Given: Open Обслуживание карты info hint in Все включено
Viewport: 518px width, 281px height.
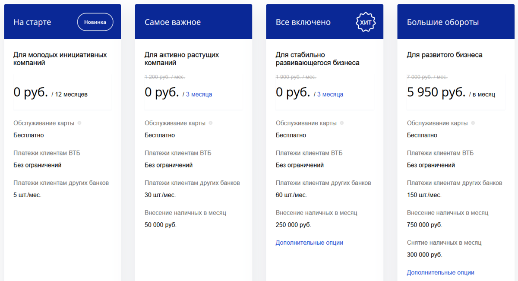Looking at the screenshot, I should click(x=342, y=123).
